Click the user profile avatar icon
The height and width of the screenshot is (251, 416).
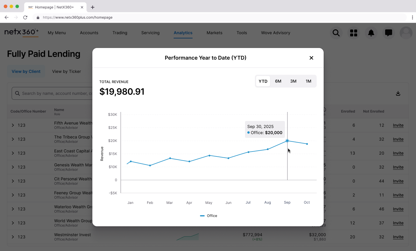406,33
